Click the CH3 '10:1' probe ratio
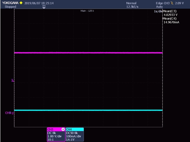The image size is (190, 142). tap(51, 140)
